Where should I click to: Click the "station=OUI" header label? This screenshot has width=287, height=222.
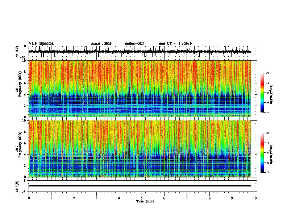134,44
